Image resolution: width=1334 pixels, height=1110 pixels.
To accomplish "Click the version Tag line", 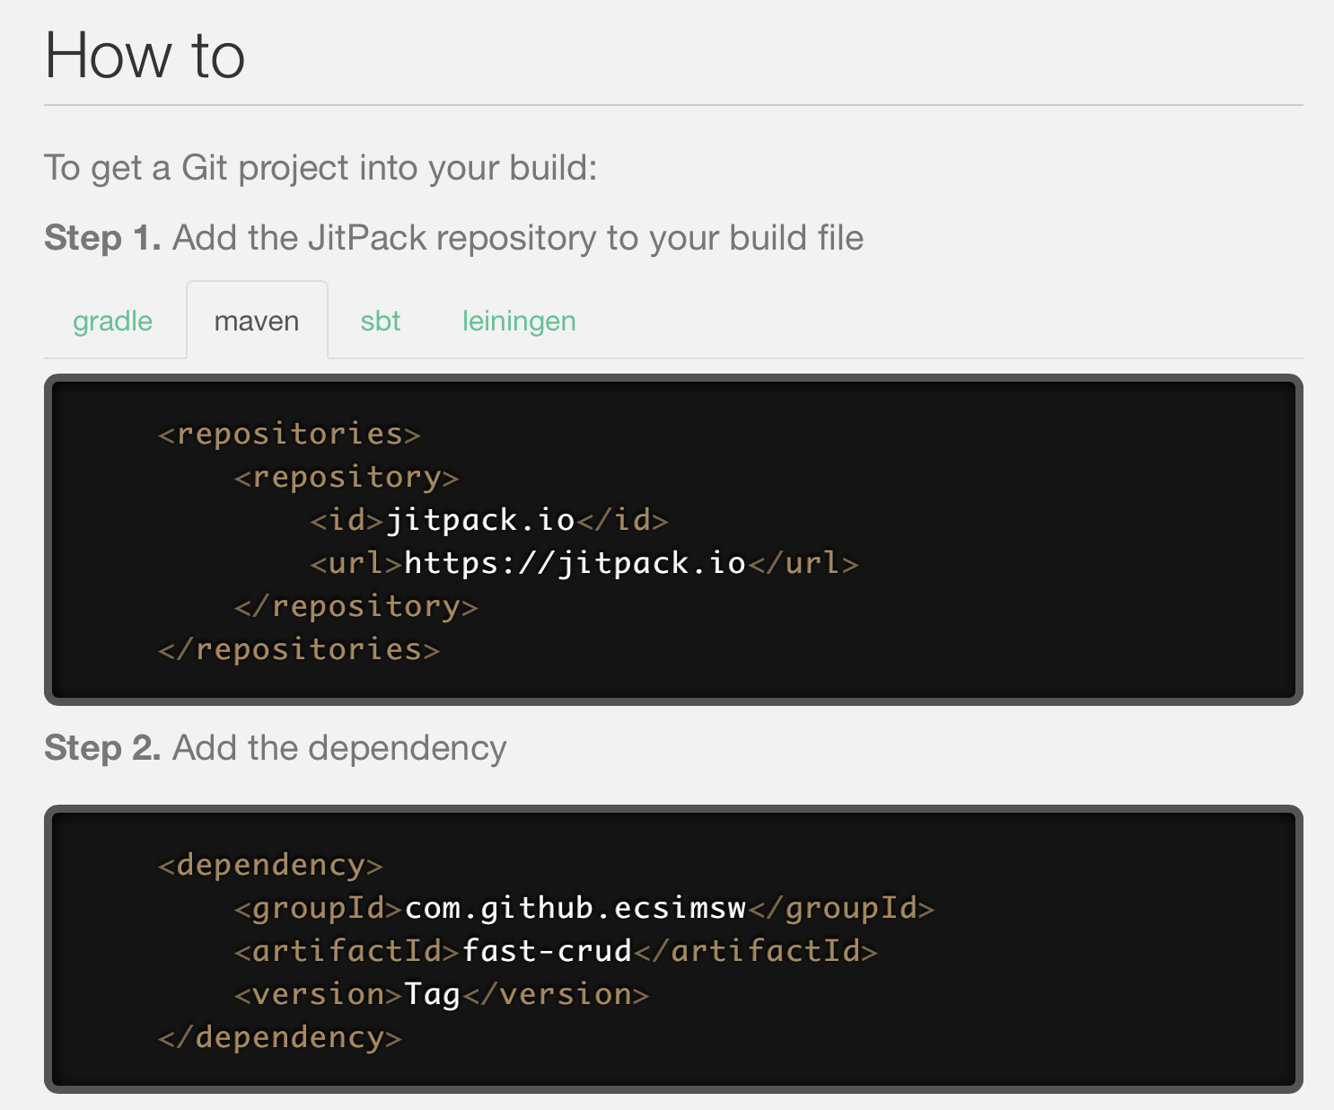I will tap(442, 994).
